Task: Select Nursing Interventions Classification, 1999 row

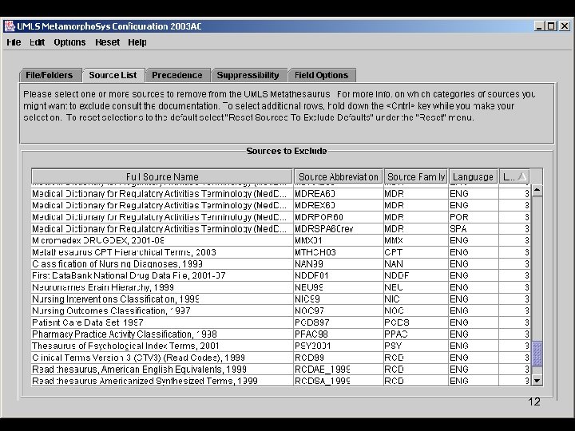Action: tap(281, 299)
